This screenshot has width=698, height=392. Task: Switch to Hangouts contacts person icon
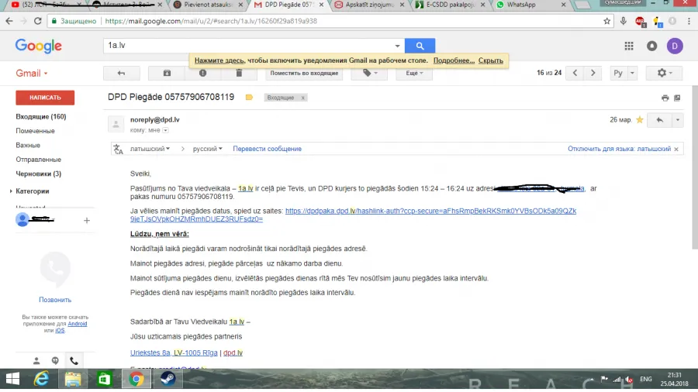36,361
